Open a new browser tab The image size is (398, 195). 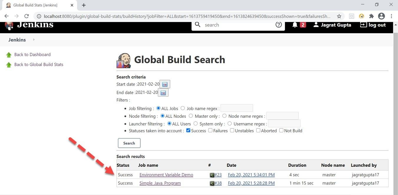(x=84, y=5)
